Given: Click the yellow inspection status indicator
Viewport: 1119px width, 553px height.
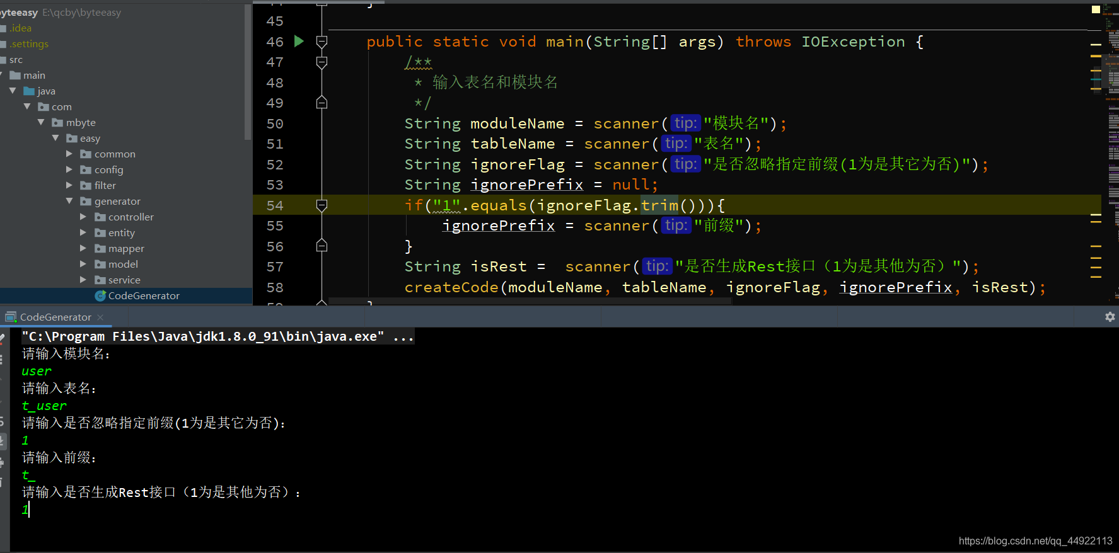Looking at the screenshot, I should click(x=1096, y=9).
